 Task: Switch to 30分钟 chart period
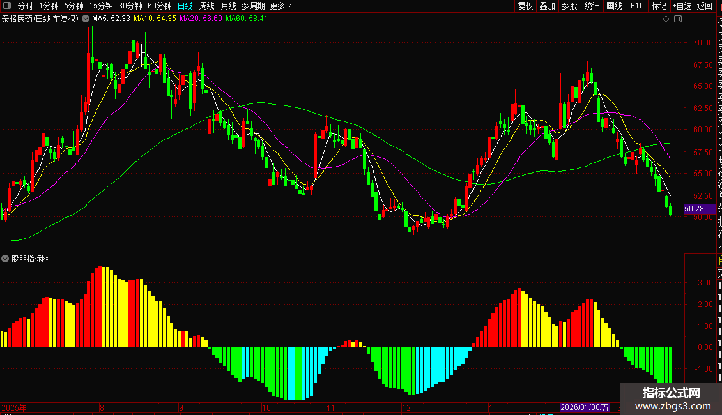pyautogui.click(x=130, y=6)
